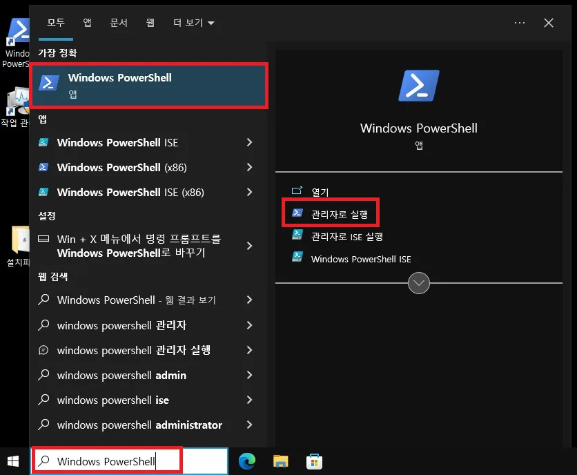Click the PowerShell icon in best match

49,83
